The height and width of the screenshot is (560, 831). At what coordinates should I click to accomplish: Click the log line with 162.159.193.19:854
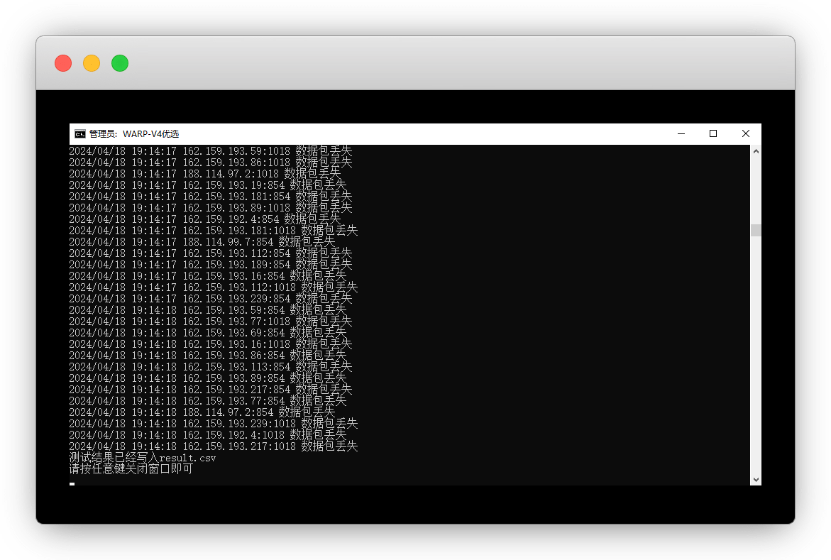207,185
